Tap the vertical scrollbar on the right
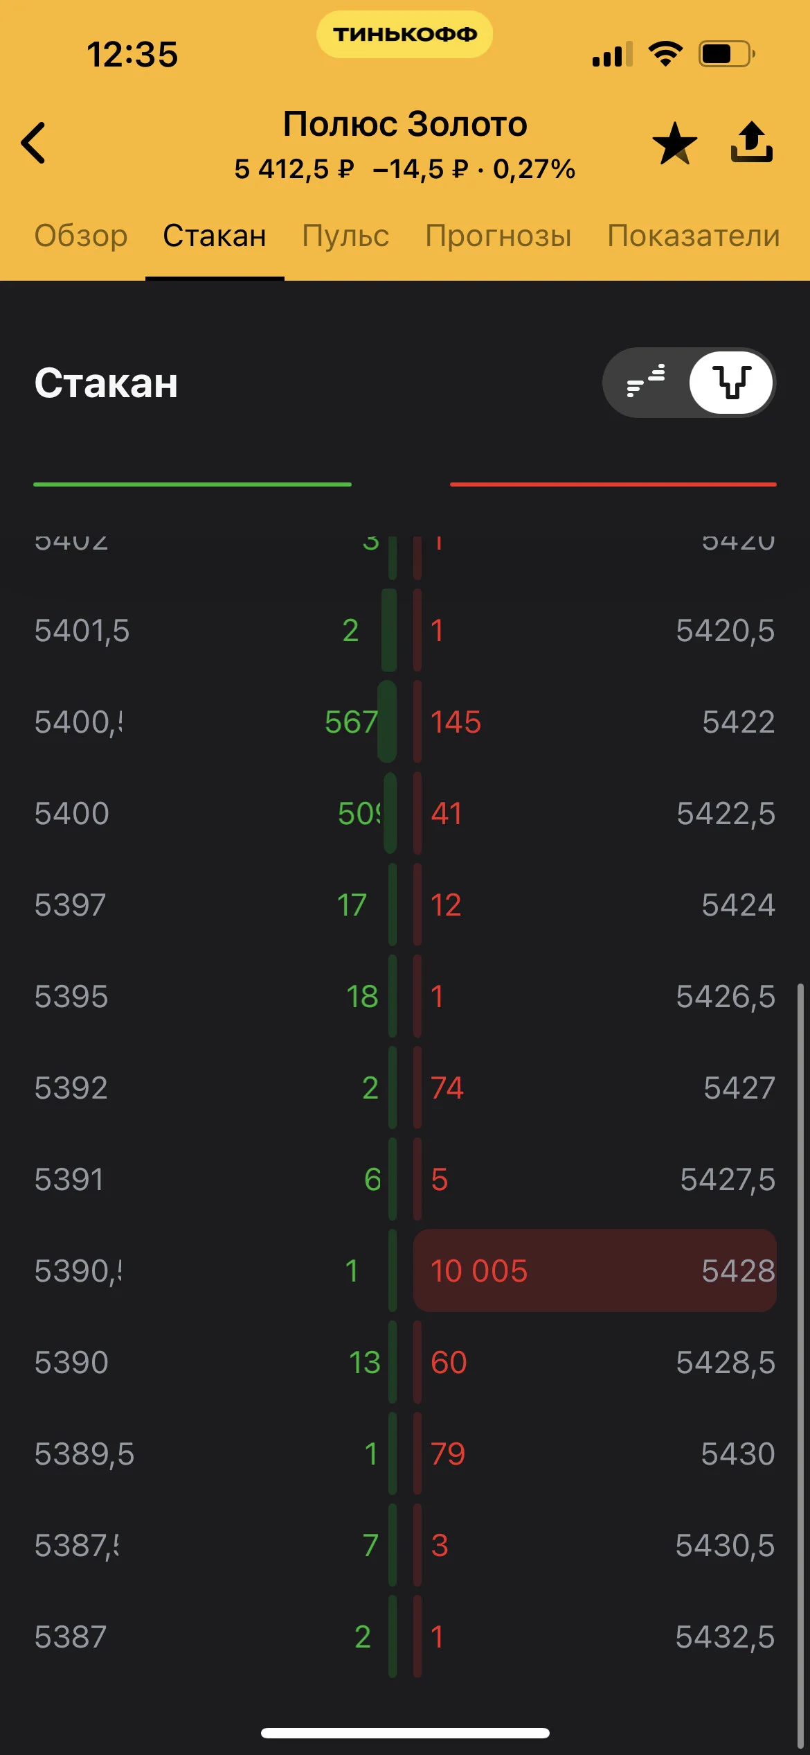810x1755 pixels. 800,1364
